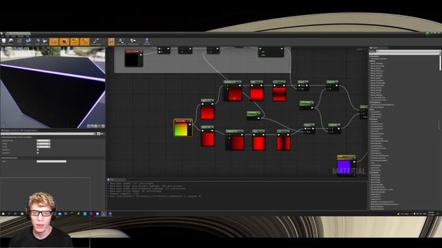Toggle the highlighted Live Update toolbar button

pos(84,41)
